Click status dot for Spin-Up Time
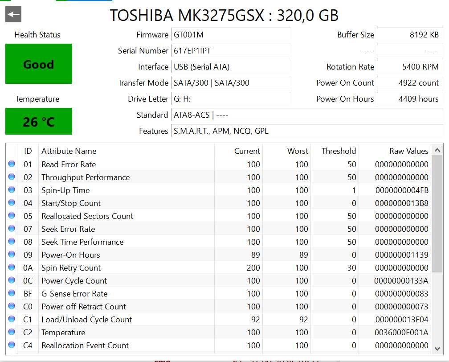 (12, 189)
